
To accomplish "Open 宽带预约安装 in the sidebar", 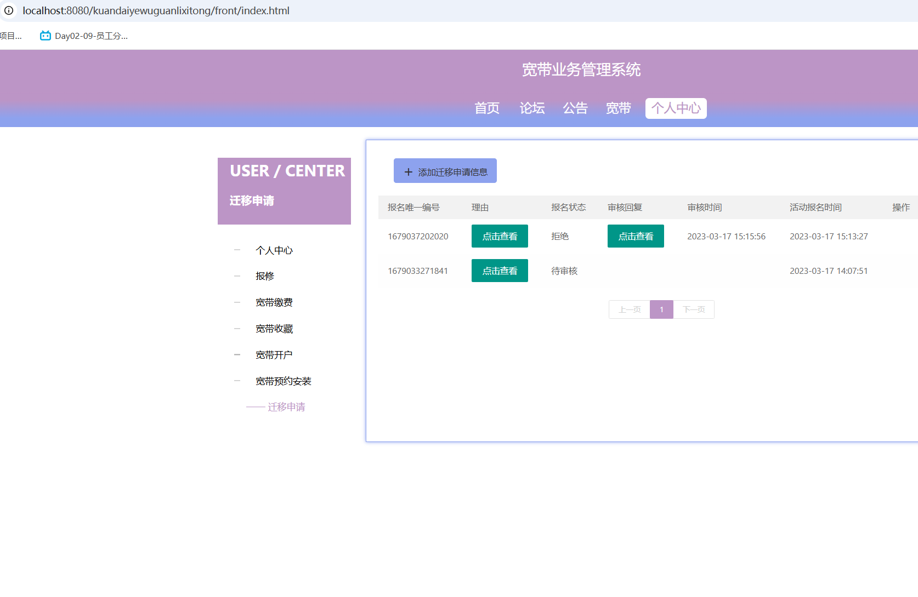I will (284, 381).
